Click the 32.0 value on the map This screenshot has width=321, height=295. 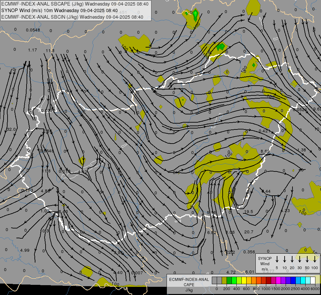(x=11, y=129)
